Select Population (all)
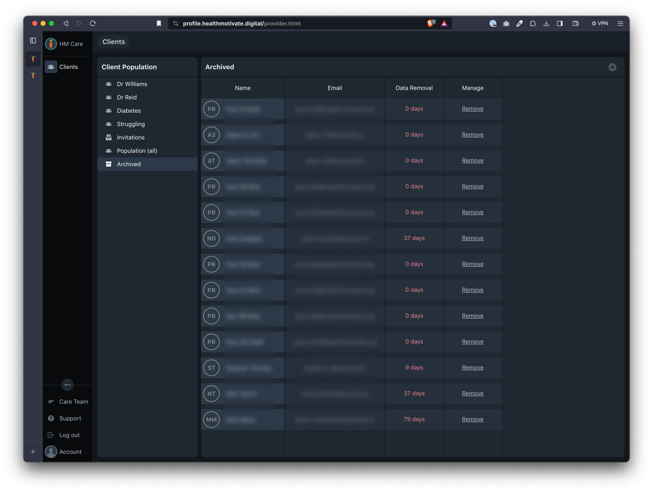Screen dimensions: 653x493 (147, 151)
